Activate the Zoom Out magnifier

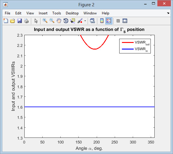52,21
